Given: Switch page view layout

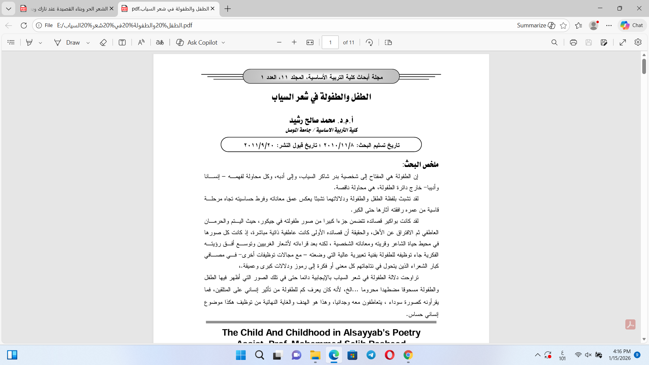Looking at the screenshot, I should (388, 42).
